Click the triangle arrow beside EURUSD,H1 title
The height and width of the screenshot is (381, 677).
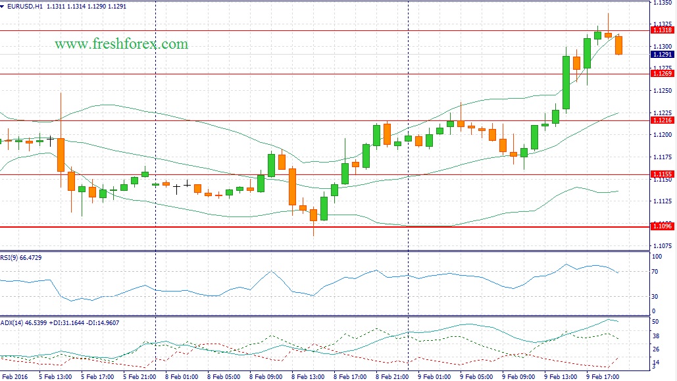[x=4, y=5]
